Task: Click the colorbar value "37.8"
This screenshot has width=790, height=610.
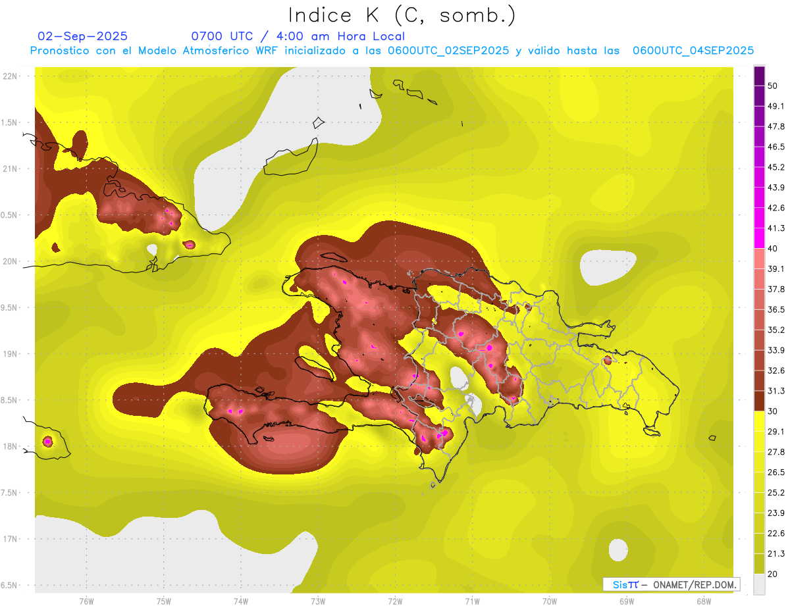Action: [776, 289]
